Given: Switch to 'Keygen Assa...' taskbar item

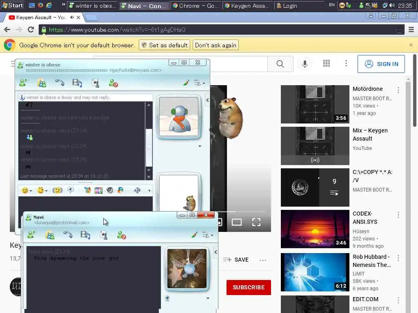Looking at the screenshot, I should (247, 6).
